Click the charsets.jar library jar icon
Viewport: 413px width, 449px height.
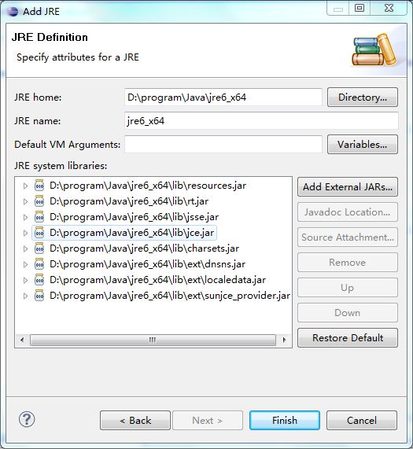39,248
